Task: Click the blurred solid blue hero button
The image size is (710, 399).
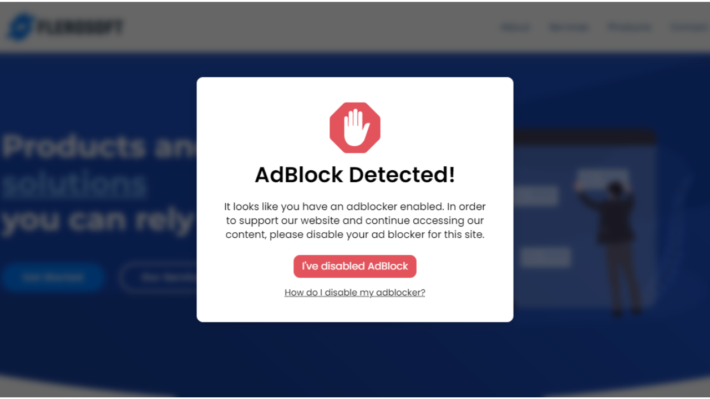Action: click(x=53, y=277)
